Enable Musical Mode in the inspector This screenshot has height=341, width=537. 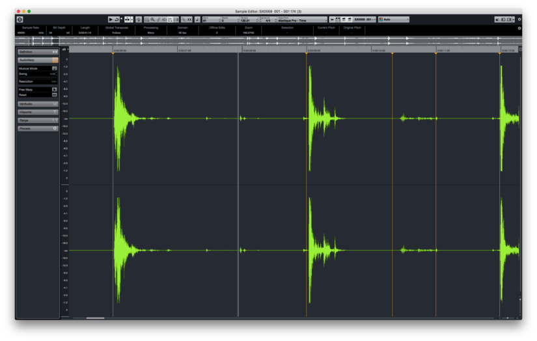(54, 68)
